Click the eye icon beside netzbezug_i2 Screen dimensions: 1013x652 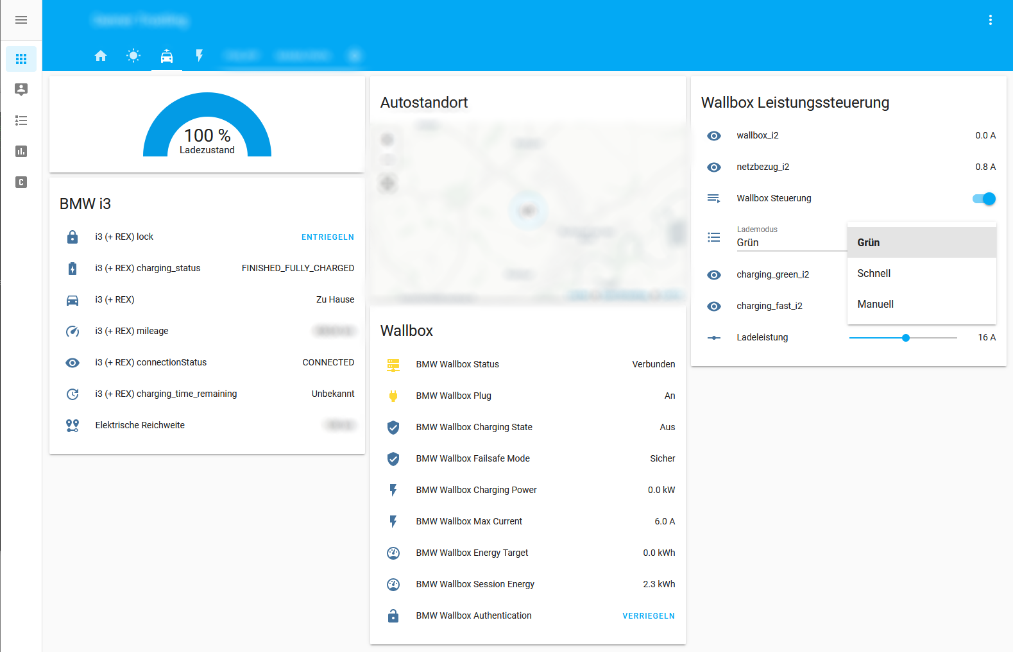(714, 167)
